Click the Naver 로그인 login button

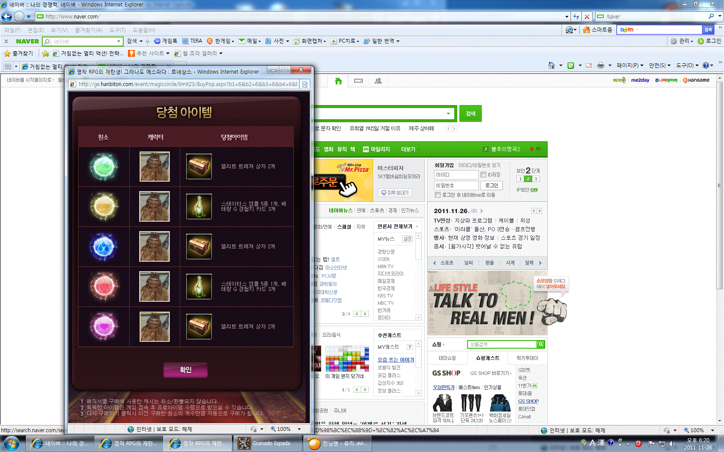(x=491, y=186)
